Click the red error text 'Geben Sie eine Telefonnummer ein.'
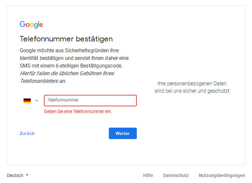 tap(78, 111)
